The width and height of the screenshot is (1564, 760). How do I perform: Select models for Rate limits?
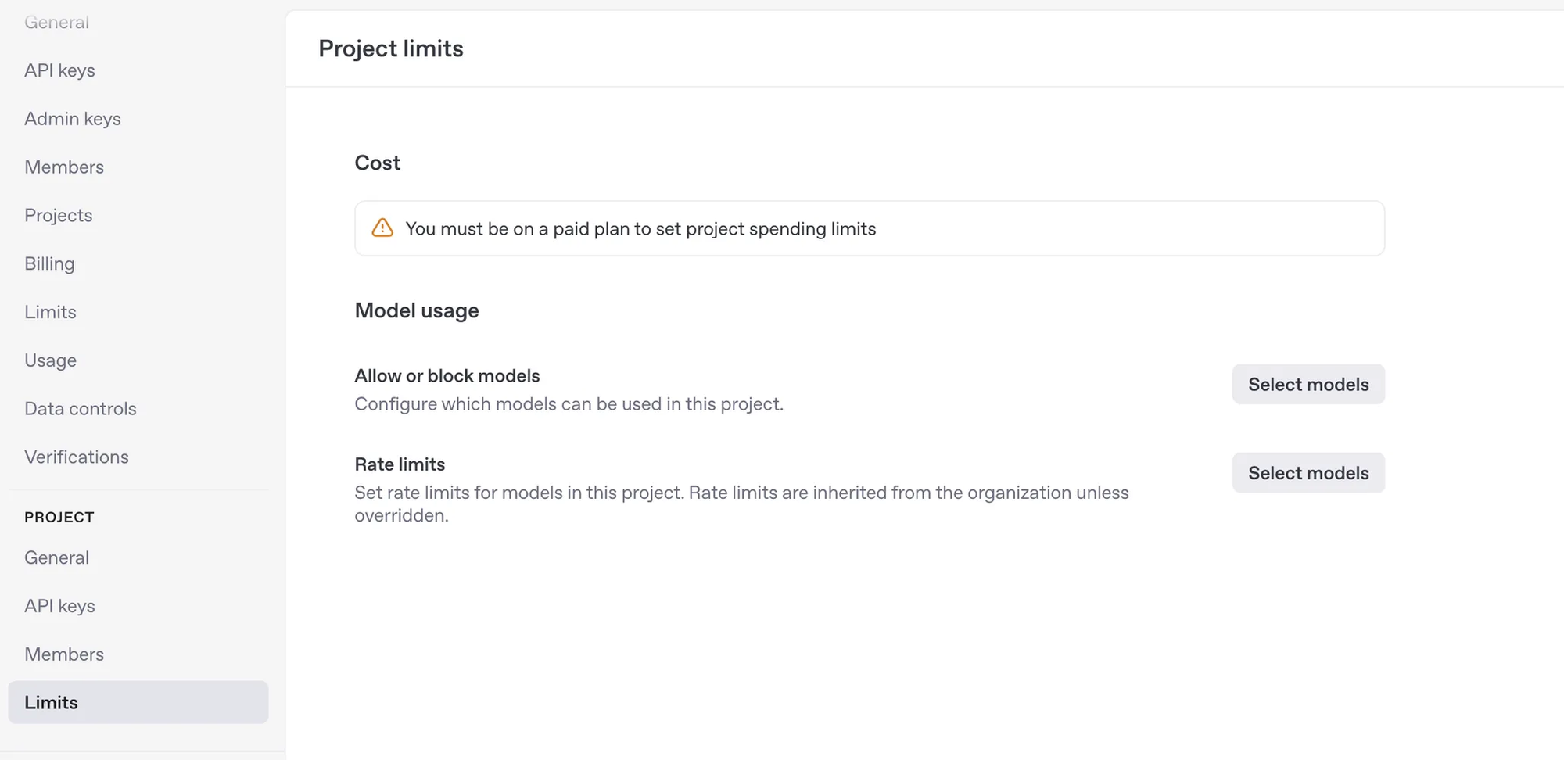click(1308, 473)
